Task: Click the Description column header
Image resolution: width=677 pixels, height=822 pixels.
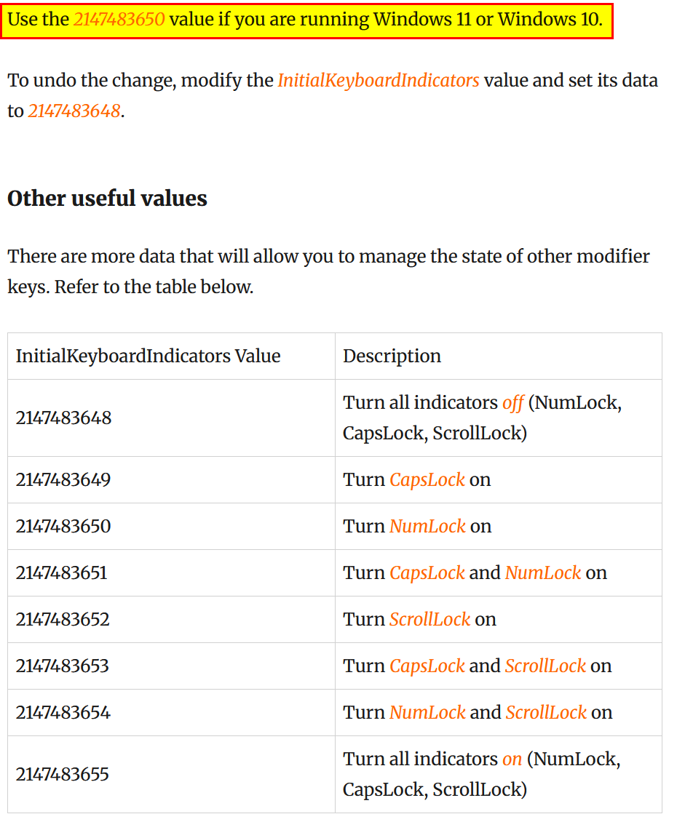Action: [499, 356]
